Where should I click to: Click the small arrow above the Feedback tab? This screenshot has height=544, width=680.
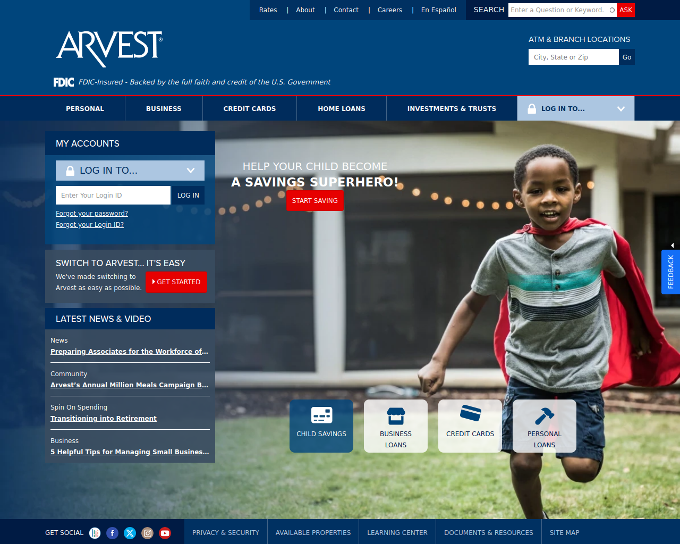pyautogui.click(x=673, y=245)
